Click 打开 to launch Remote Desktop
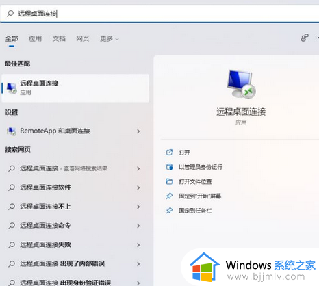Screen dimensions: 319x286 (184, 153)
